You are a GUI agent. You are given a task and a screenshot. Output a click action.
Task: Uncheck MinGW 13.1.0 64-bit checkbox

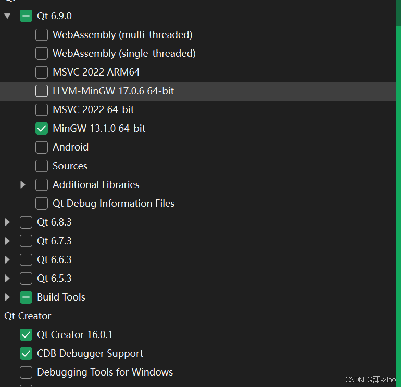coord(42,129)
